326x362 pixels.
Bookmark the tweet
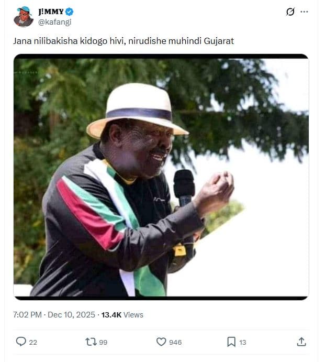pyautogui.click(x=231, y=342)
